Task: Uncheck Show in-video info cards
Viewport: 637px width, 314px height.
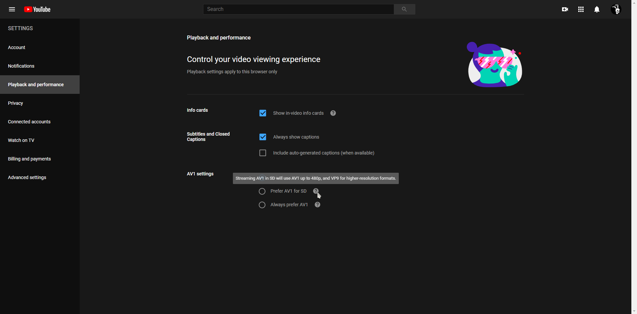Action: tap(263, 113)
